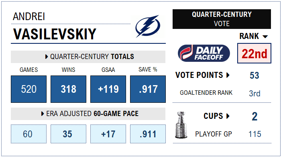The height and width of the screenshot is (157, 281).
Task: Click the Quarter-Century Totals header bar
Action: [x=88, y=57]
